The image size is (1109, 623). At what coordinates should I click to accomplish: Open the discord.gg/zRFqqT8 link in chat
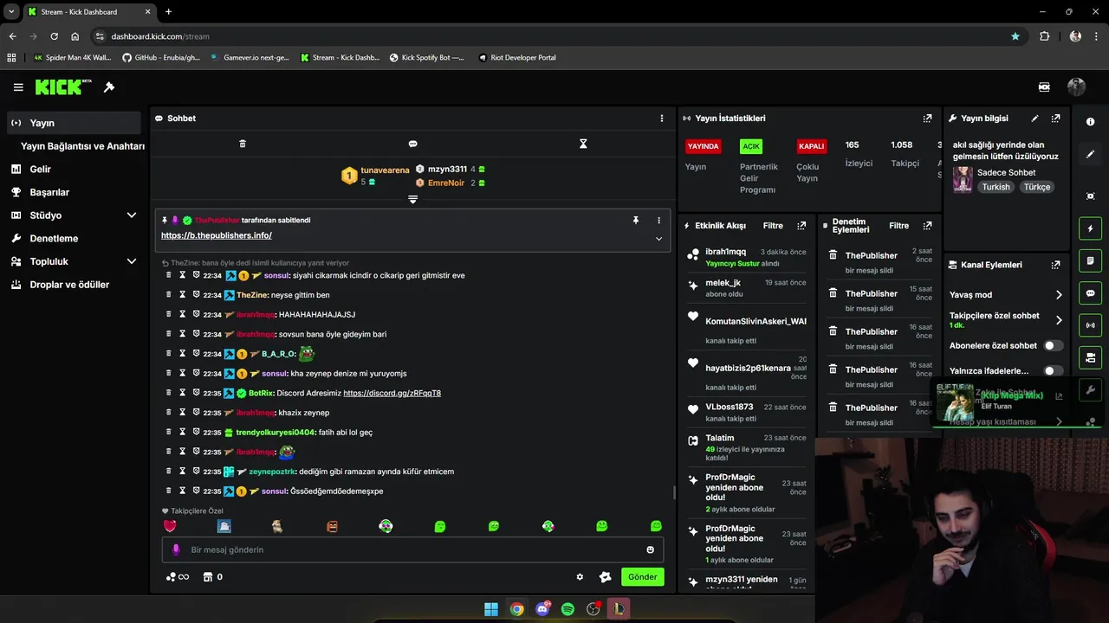pyautogui.click(x=392, y=393)
